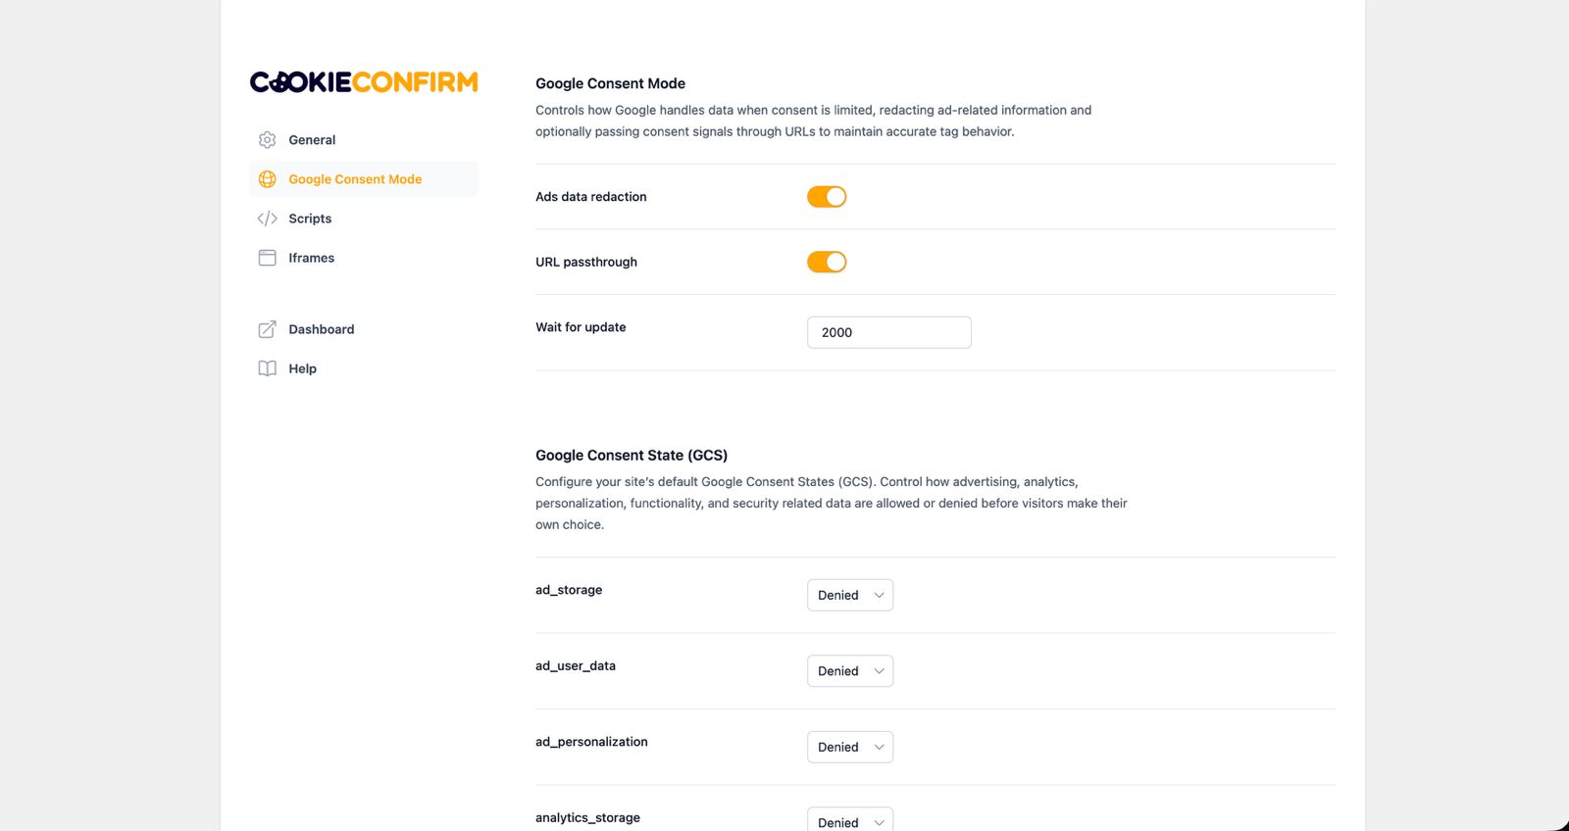Turn off URL passthrough
Image resolution: width=1569 pixels, height=831 pixels.
pyautogui.click(x=826, y=262)
